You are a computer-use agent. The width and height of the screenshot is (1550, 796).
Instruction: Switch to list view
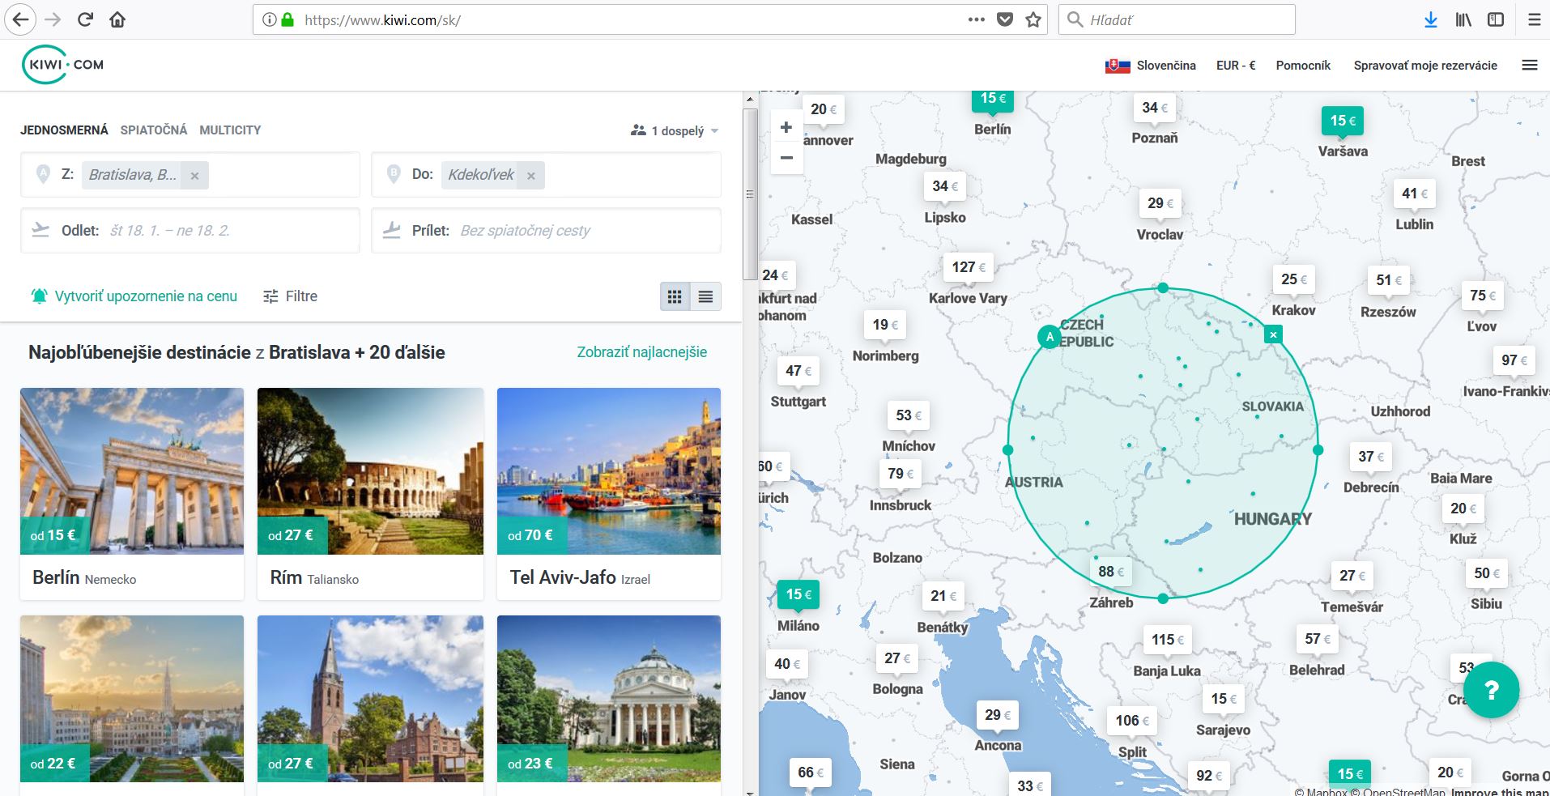point(705,297)
